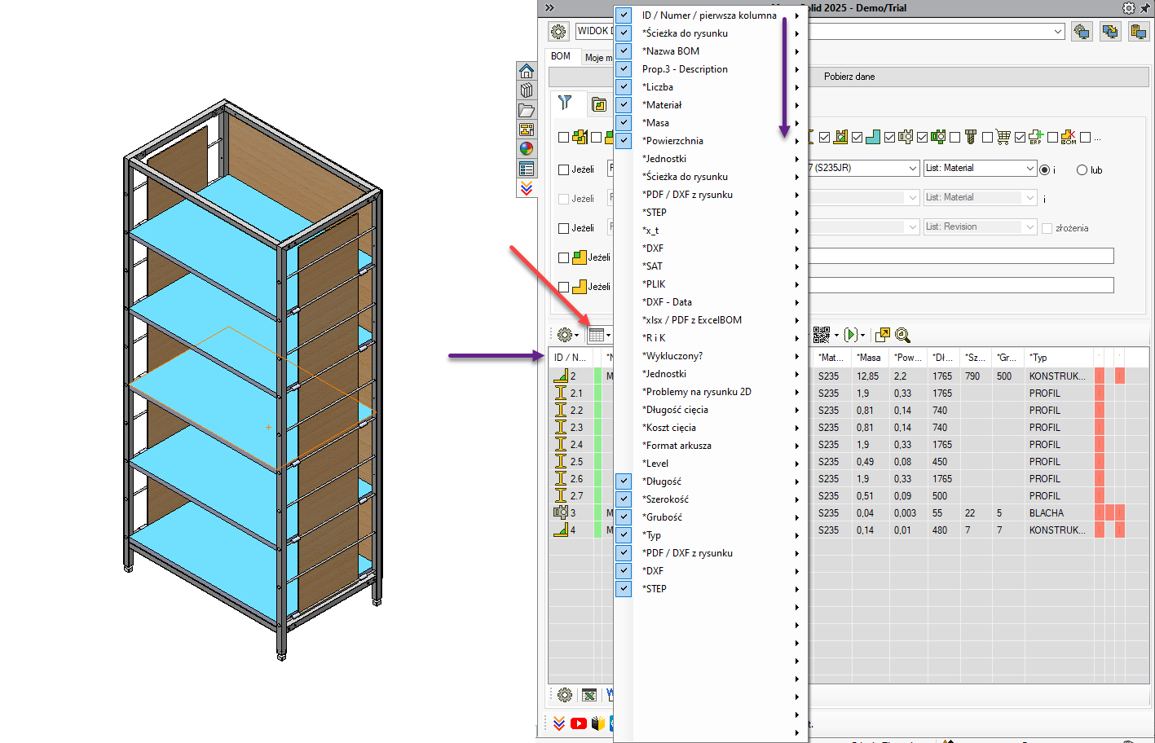Viewport: 1155px width, 743px height.
Task: Click the overlapping monitors icon top right
Action: (x=1110, y=32)
